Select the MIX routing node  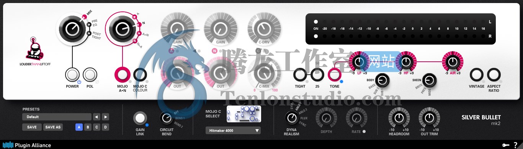84,17
